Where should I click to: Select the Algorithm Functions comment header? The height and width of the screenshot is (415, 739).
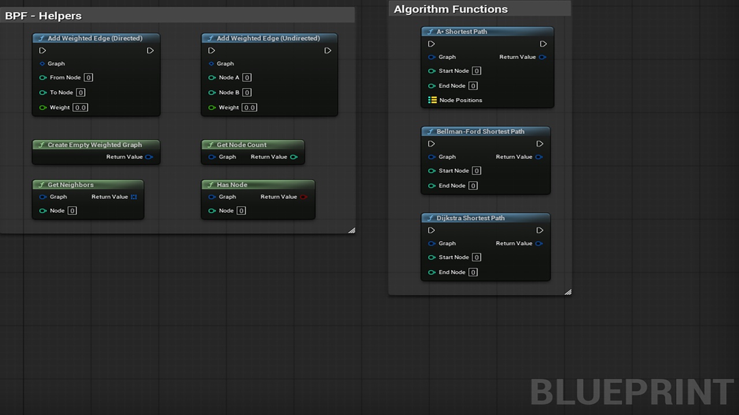[x=480, y=9]
